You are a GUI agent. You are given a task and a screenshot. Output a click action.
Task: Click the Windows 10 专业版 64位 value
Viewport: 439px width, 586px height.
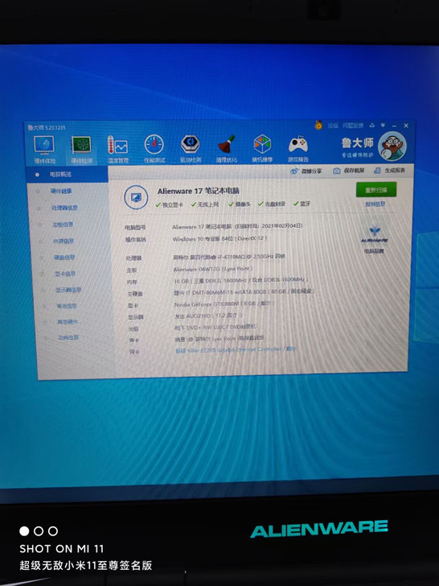coord(219,239)
